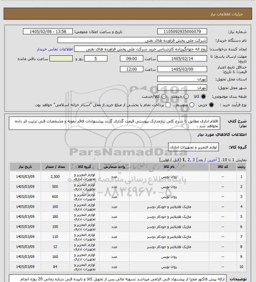Select the کالا/خدمت radio button
Viewport: 256px width, 282px height.
[x=164, y=96]
